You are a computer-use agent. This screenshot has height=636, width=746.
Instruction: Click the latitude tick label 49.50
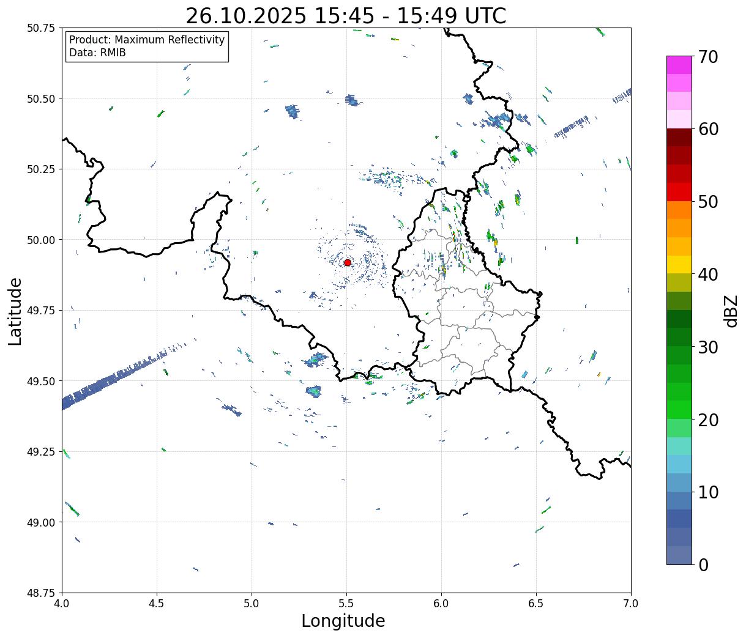point(41,381)
